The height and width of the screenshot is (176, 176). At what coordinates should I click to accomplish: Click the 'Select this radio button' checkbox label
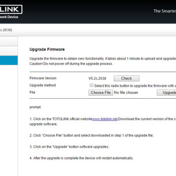click(x=135, y=86)
